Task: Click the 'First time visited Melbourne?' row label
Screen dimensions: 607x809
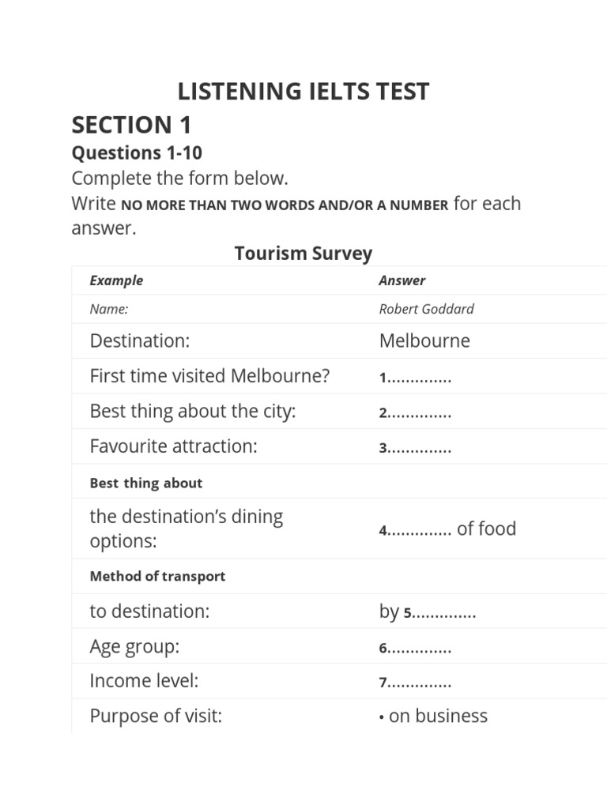Action: click(209, 376)
